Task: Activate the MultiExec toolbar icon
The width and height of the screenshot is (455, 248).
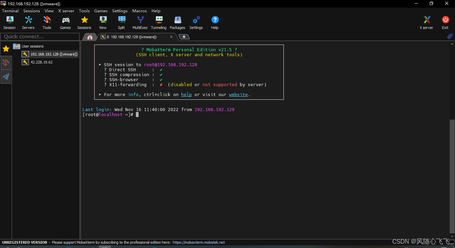Action: 140,23
